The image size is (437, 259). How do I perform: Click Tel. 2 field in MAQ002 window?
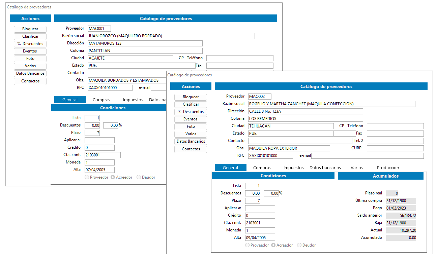click(x=395, y=141)
